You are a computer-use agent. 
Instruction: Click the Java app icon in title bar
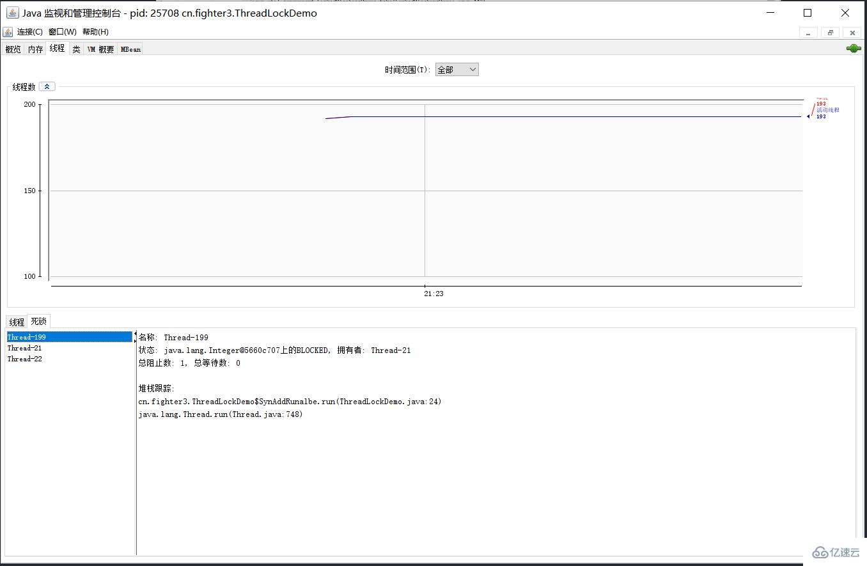(12, 13)
